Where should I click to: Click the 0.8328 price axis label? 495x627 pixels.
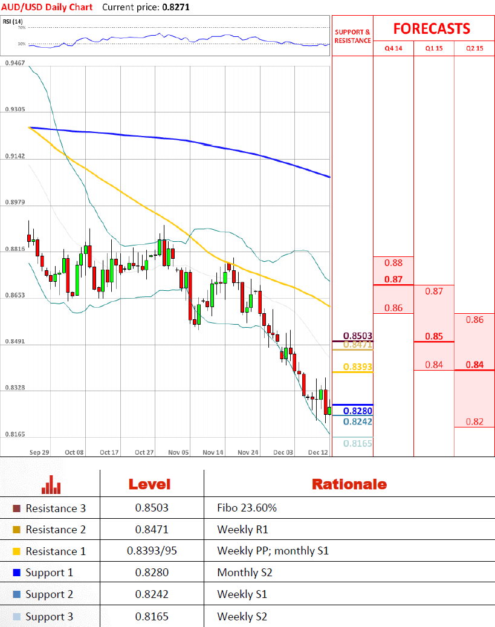coord(15,388)
